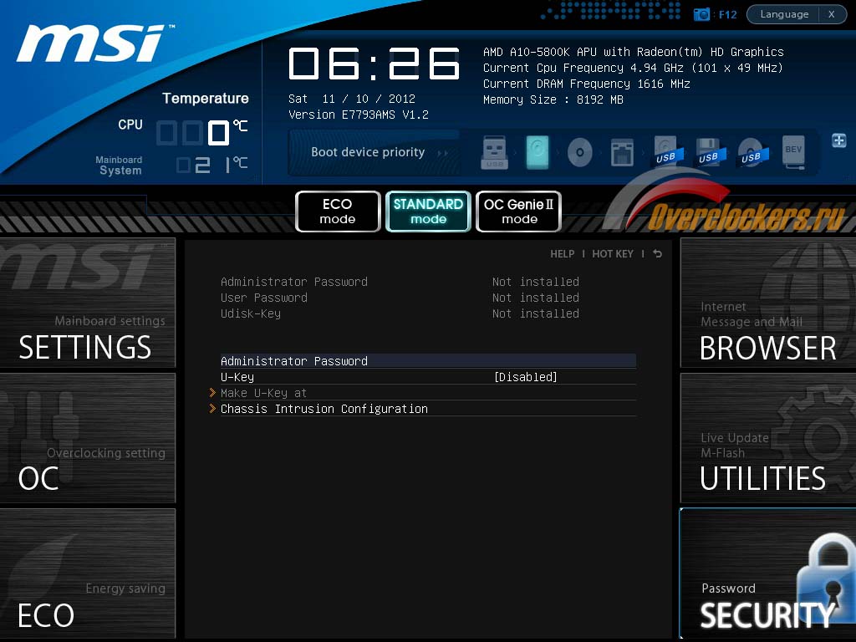Click the network LAN boot device icon
The image size is (856, 642).
click(x=622, y=152)
